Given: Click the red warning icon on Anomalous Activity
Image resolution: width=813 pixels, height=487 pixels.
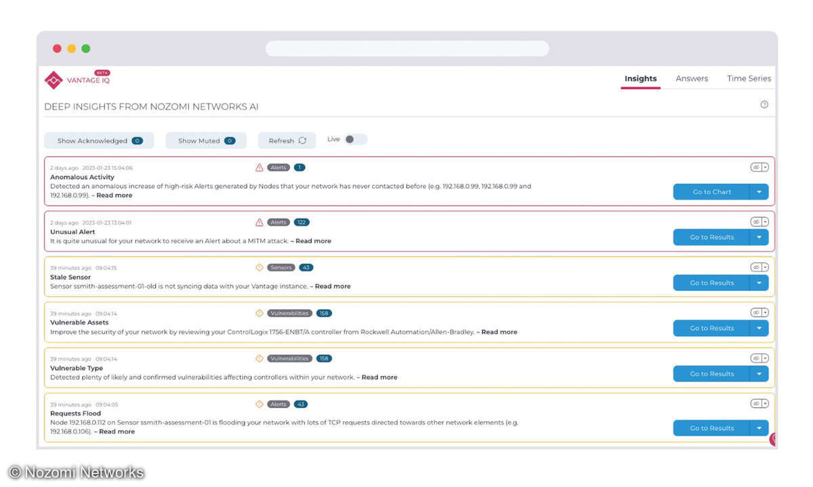Looking at the screenshot, I should click(x=259, y=167).
